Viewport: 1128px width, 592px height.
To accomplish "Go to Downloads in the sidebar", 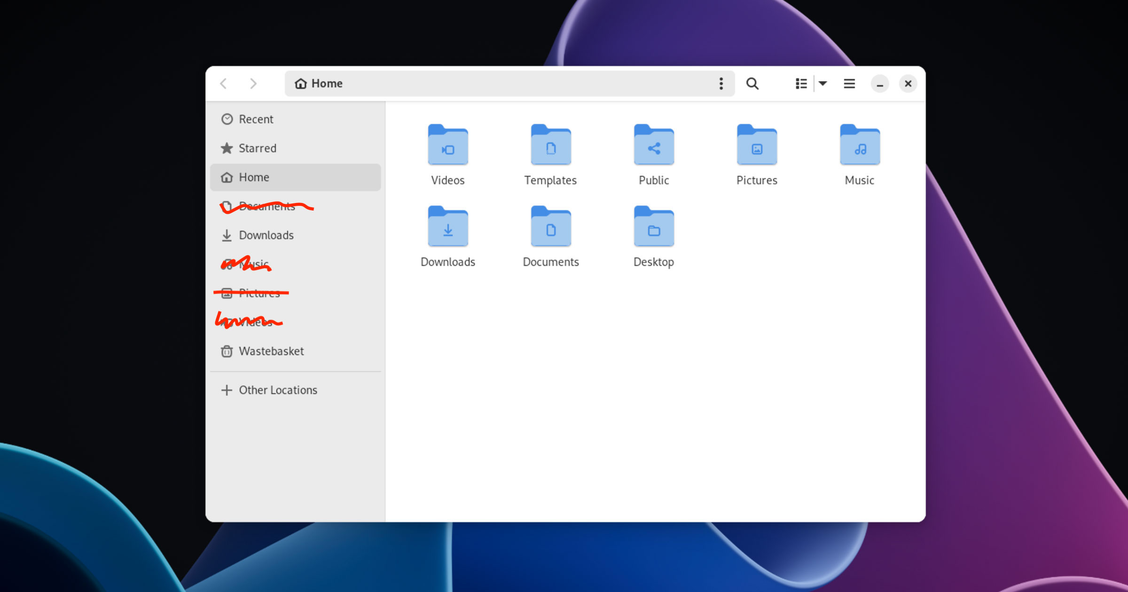I will coord(266,235).
